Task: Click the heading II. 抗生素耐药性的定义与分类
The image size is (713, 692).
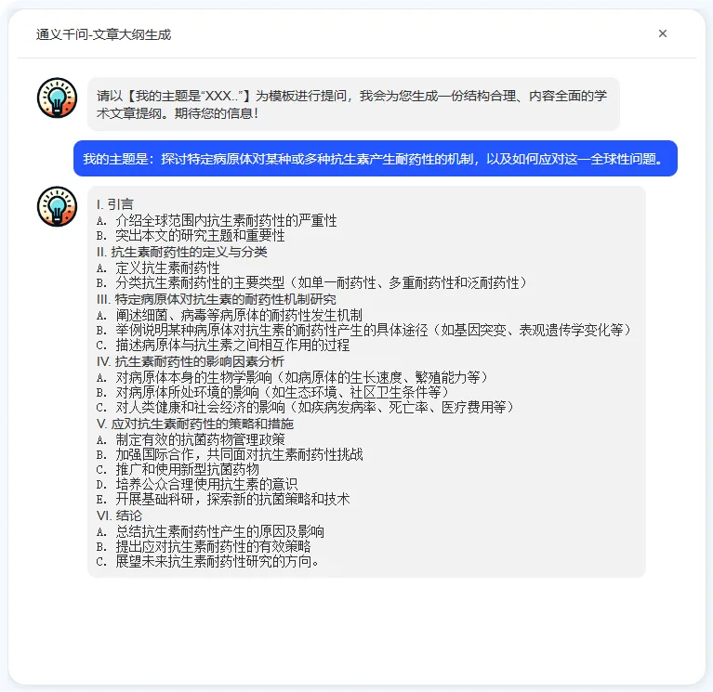Action: pyautogui.click(x=182, y=252)
